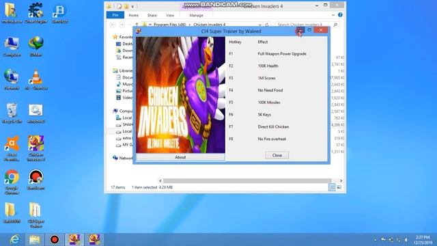Open the address bar history dropdown
This screenshot has height=246, width=437.
pyautogui.click(x=260, y=25)
